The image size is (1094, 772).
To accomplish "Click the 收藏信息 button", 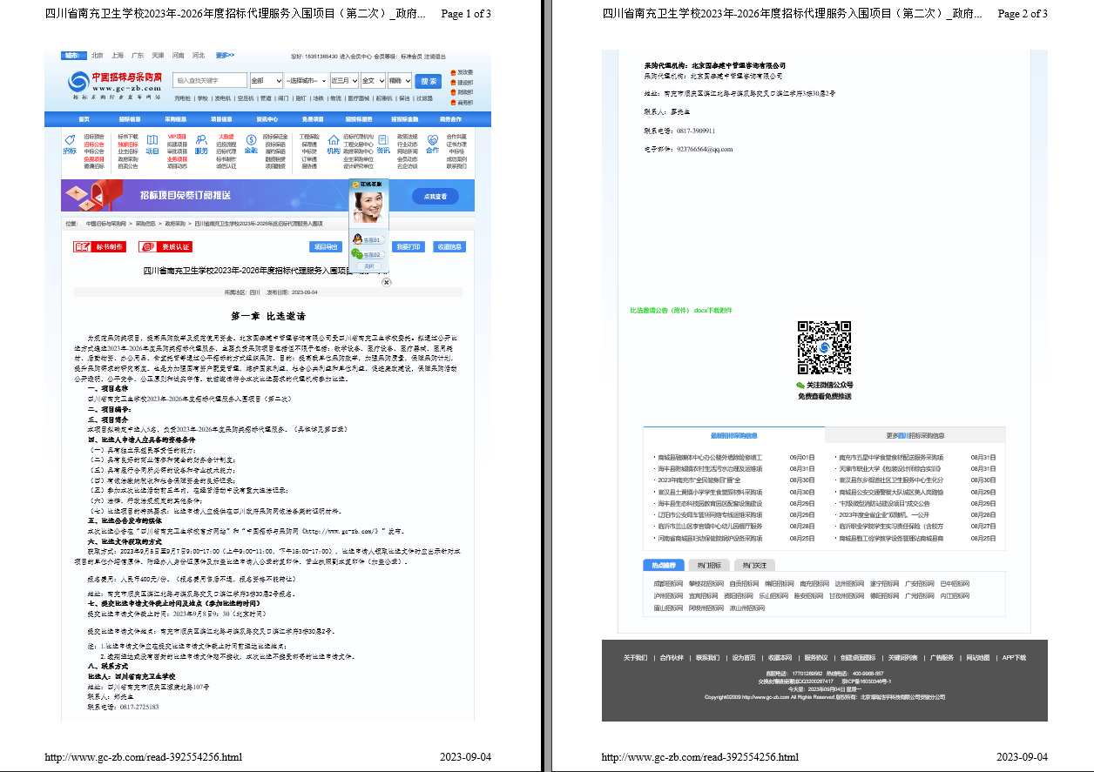I will click(x=449, y=247).
